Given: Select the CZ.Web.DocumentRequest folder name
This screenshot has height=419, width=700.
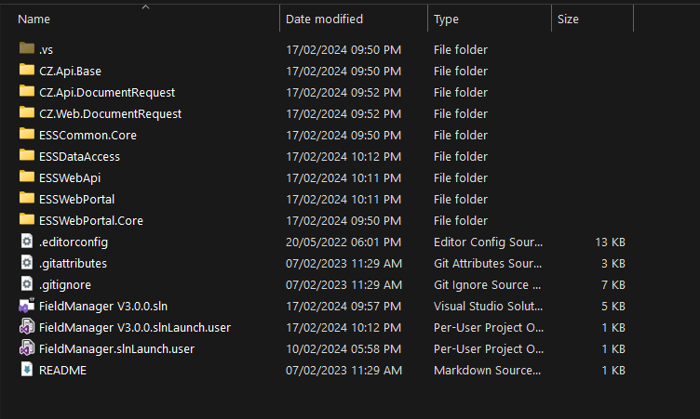Looking at the screenshot, I should click(x=110, y=114).
